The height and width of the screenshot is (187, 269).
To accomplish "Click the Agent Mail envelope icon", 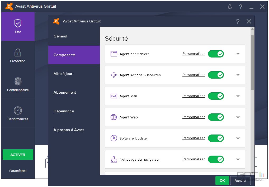I will point(114,96).
